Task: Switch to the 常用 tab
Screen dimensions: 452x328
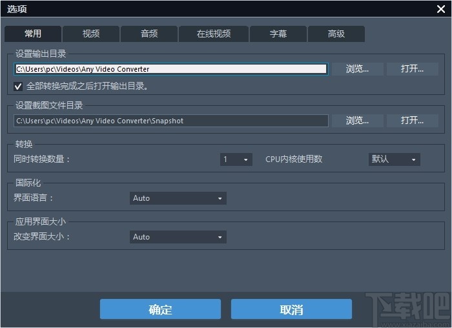Action: (x=33, y=34)
